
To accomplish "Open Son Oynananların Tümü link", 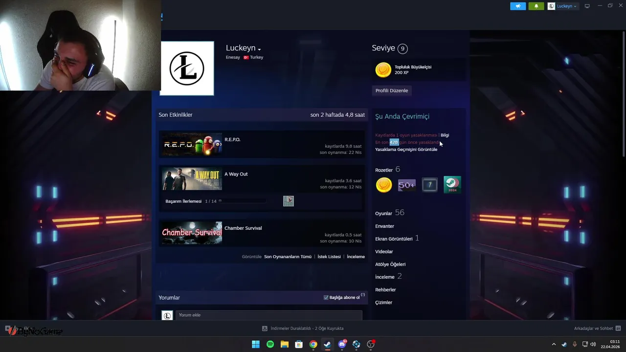I will tap(288, 256).
